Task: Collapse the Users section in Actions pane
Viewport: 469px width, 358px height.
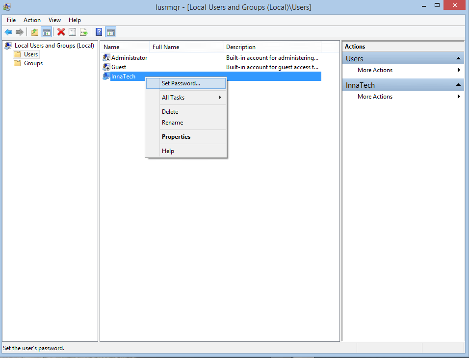Action: pyautogui.click(x=458, y=59)
